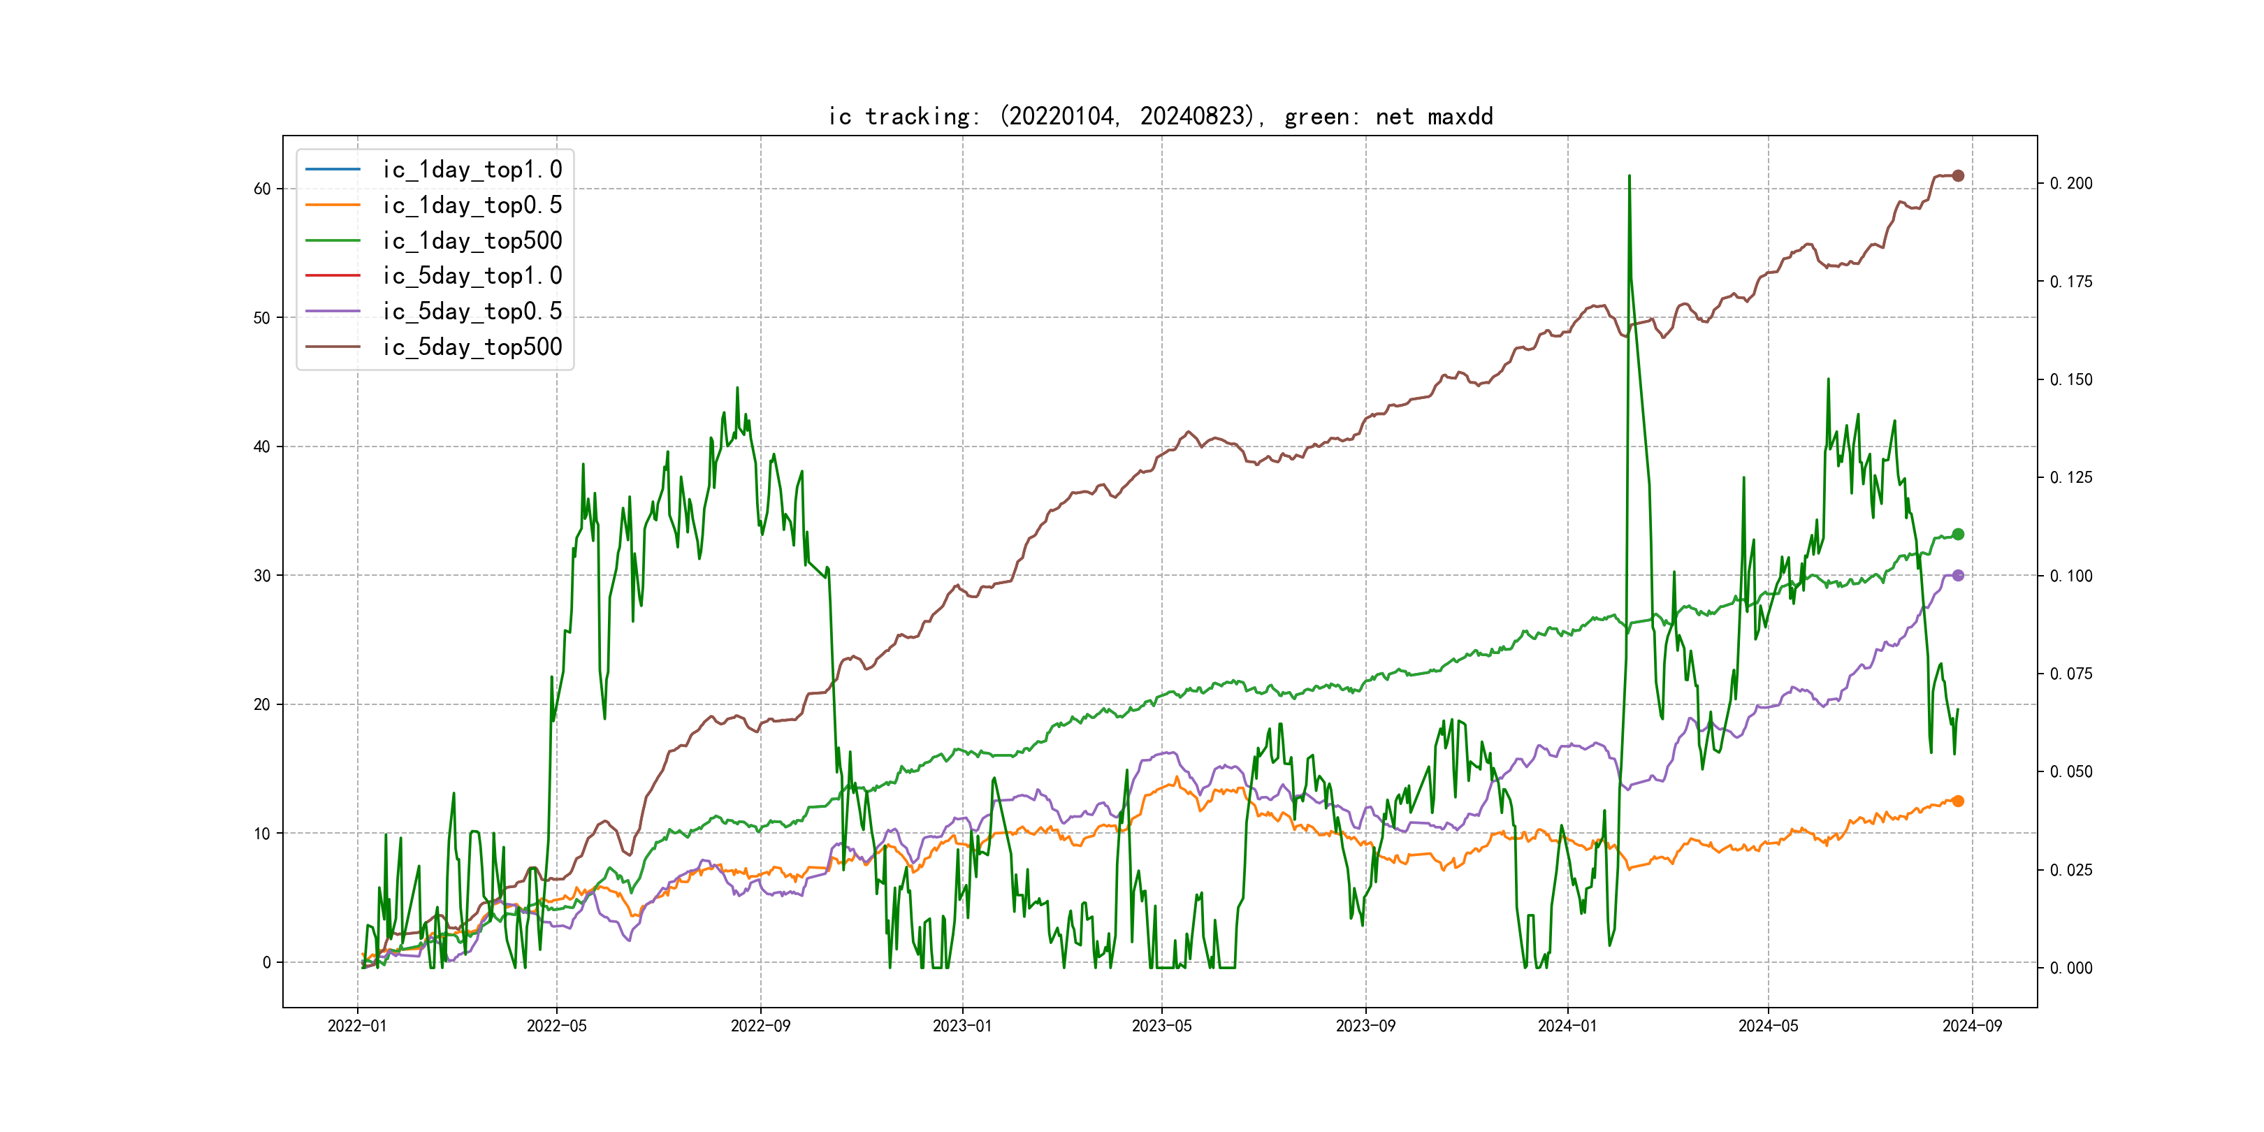Click the right axis 0.100 tick label
The width and height of the screenshot is (2264, 1132).
2070,576
